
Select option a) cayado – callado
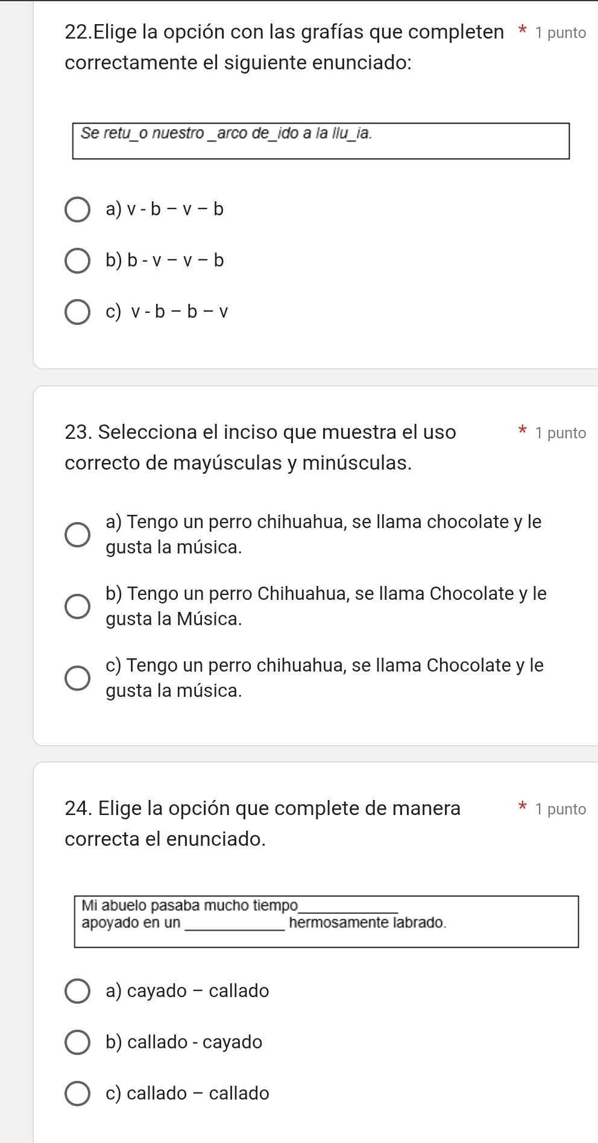tap(78, 991)
